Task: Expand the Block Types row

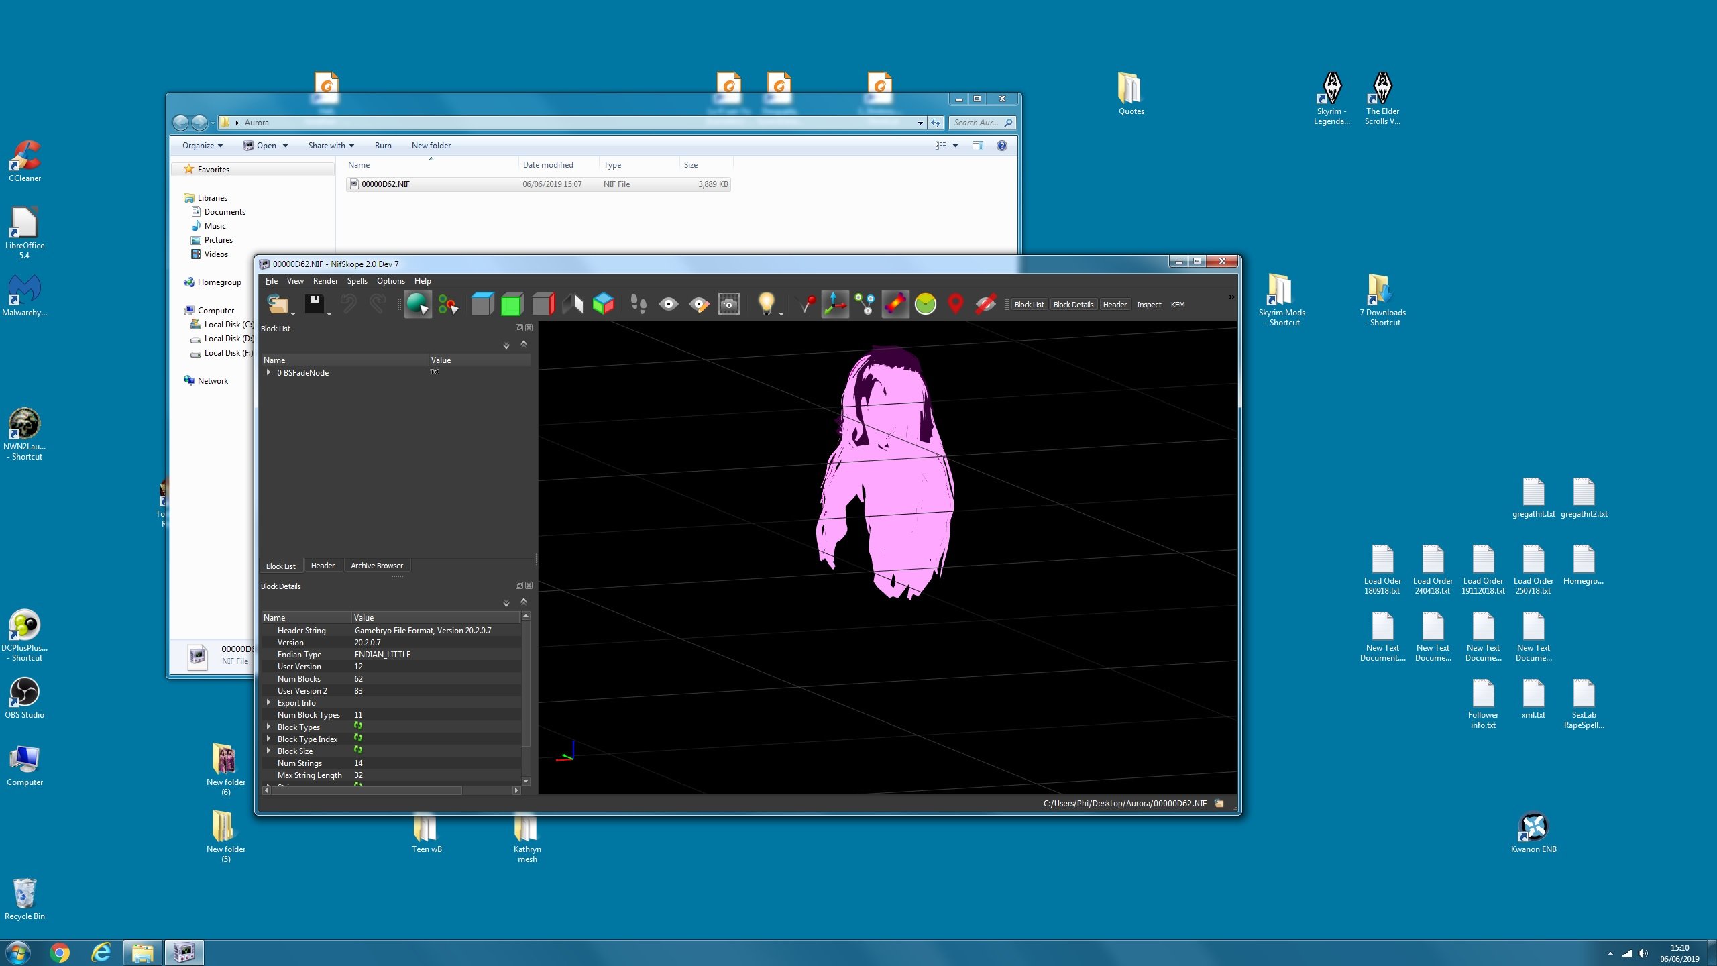Action: (268, 727)
